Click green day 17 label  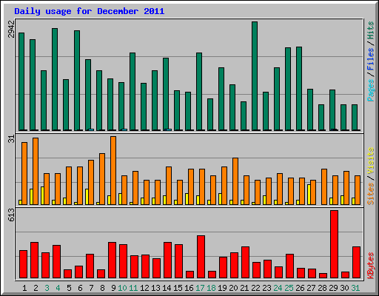point(200,288)
